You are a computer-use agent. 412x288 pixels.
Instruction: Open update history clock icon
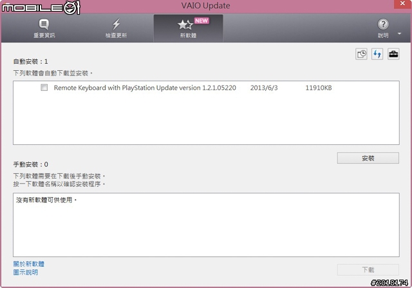[361, 54]
